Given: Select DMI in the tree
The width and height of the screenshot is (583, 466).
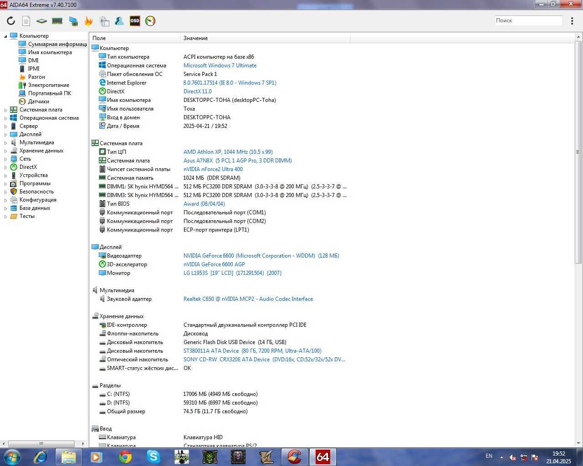Looking at the screenshot, I should [33, 61].
